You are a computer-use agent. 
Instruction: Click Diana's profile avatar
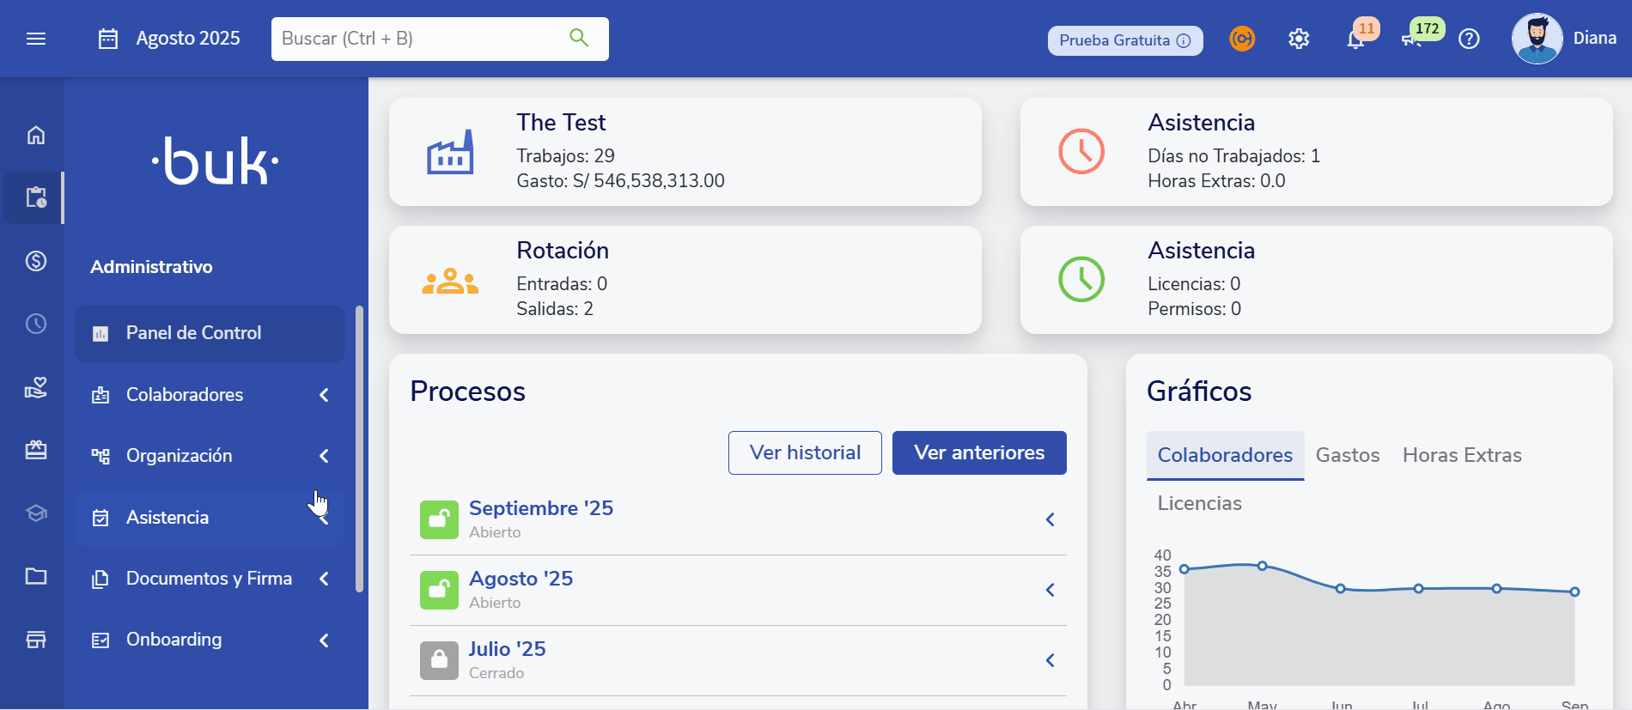point(1537,39)
